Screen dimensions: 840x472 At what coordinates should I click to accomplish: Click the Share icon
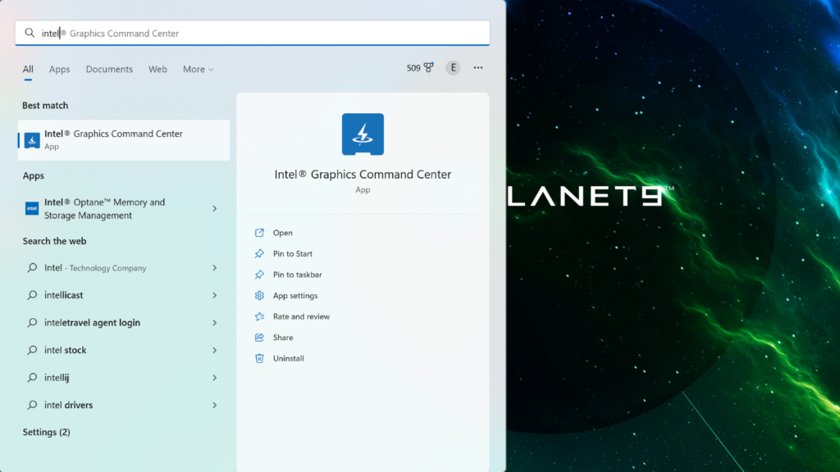(x=259, y=337)
